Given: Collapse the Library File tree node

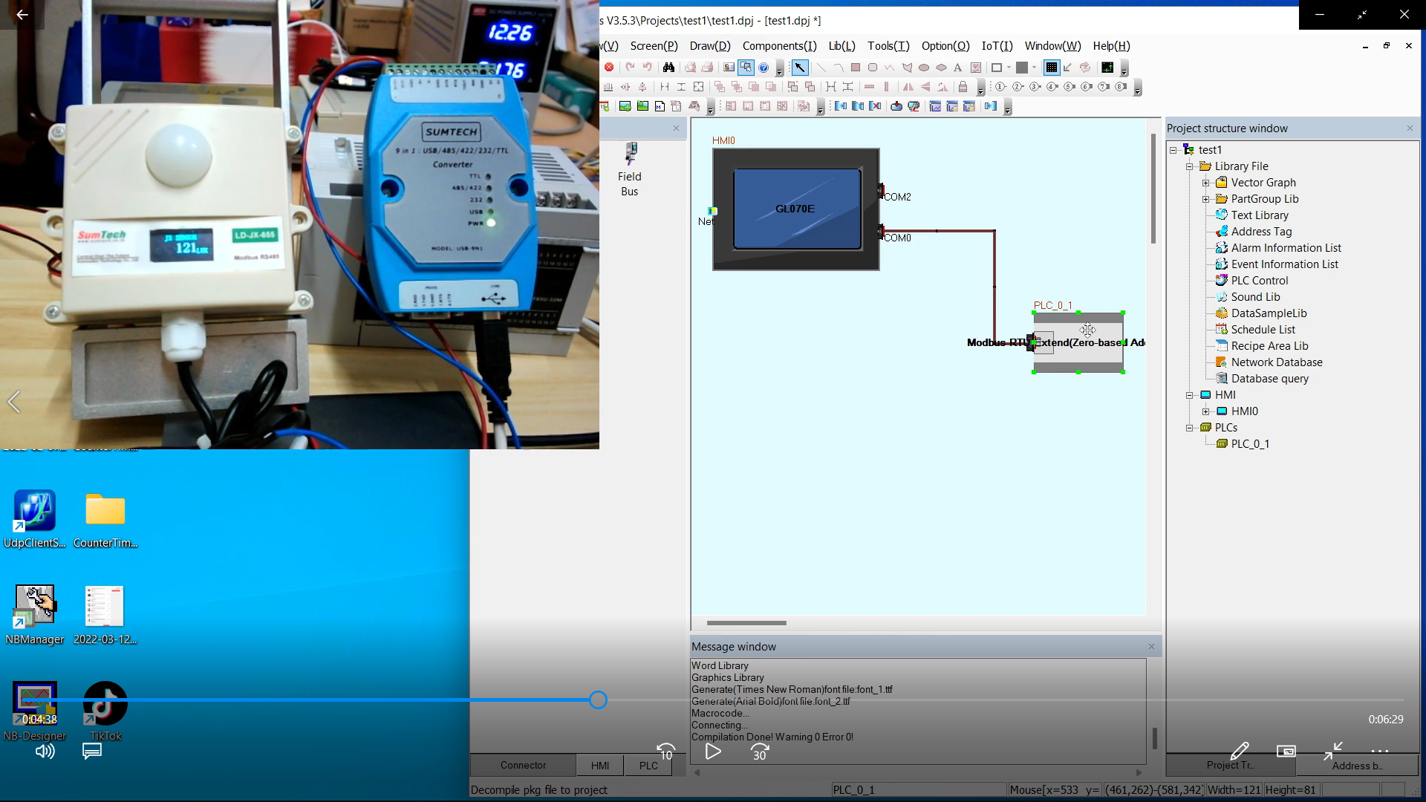Looking at the screenshot, I should [x=1190, y=166].
